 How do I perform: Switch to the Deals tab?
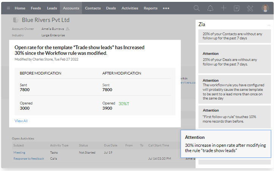tap(111, 8)
